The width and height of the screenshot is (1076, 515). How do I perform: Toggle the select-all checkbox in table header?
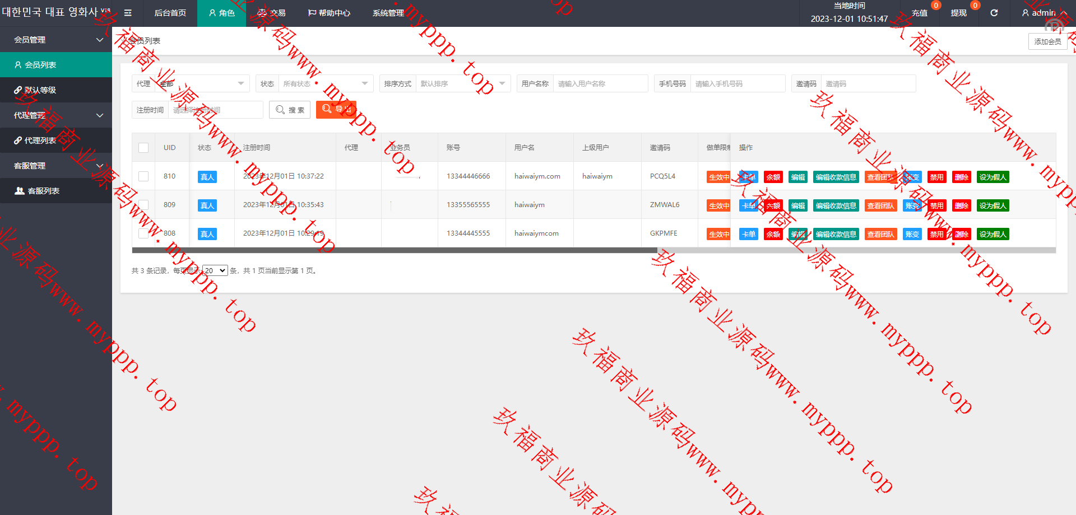tap(143, 148)
